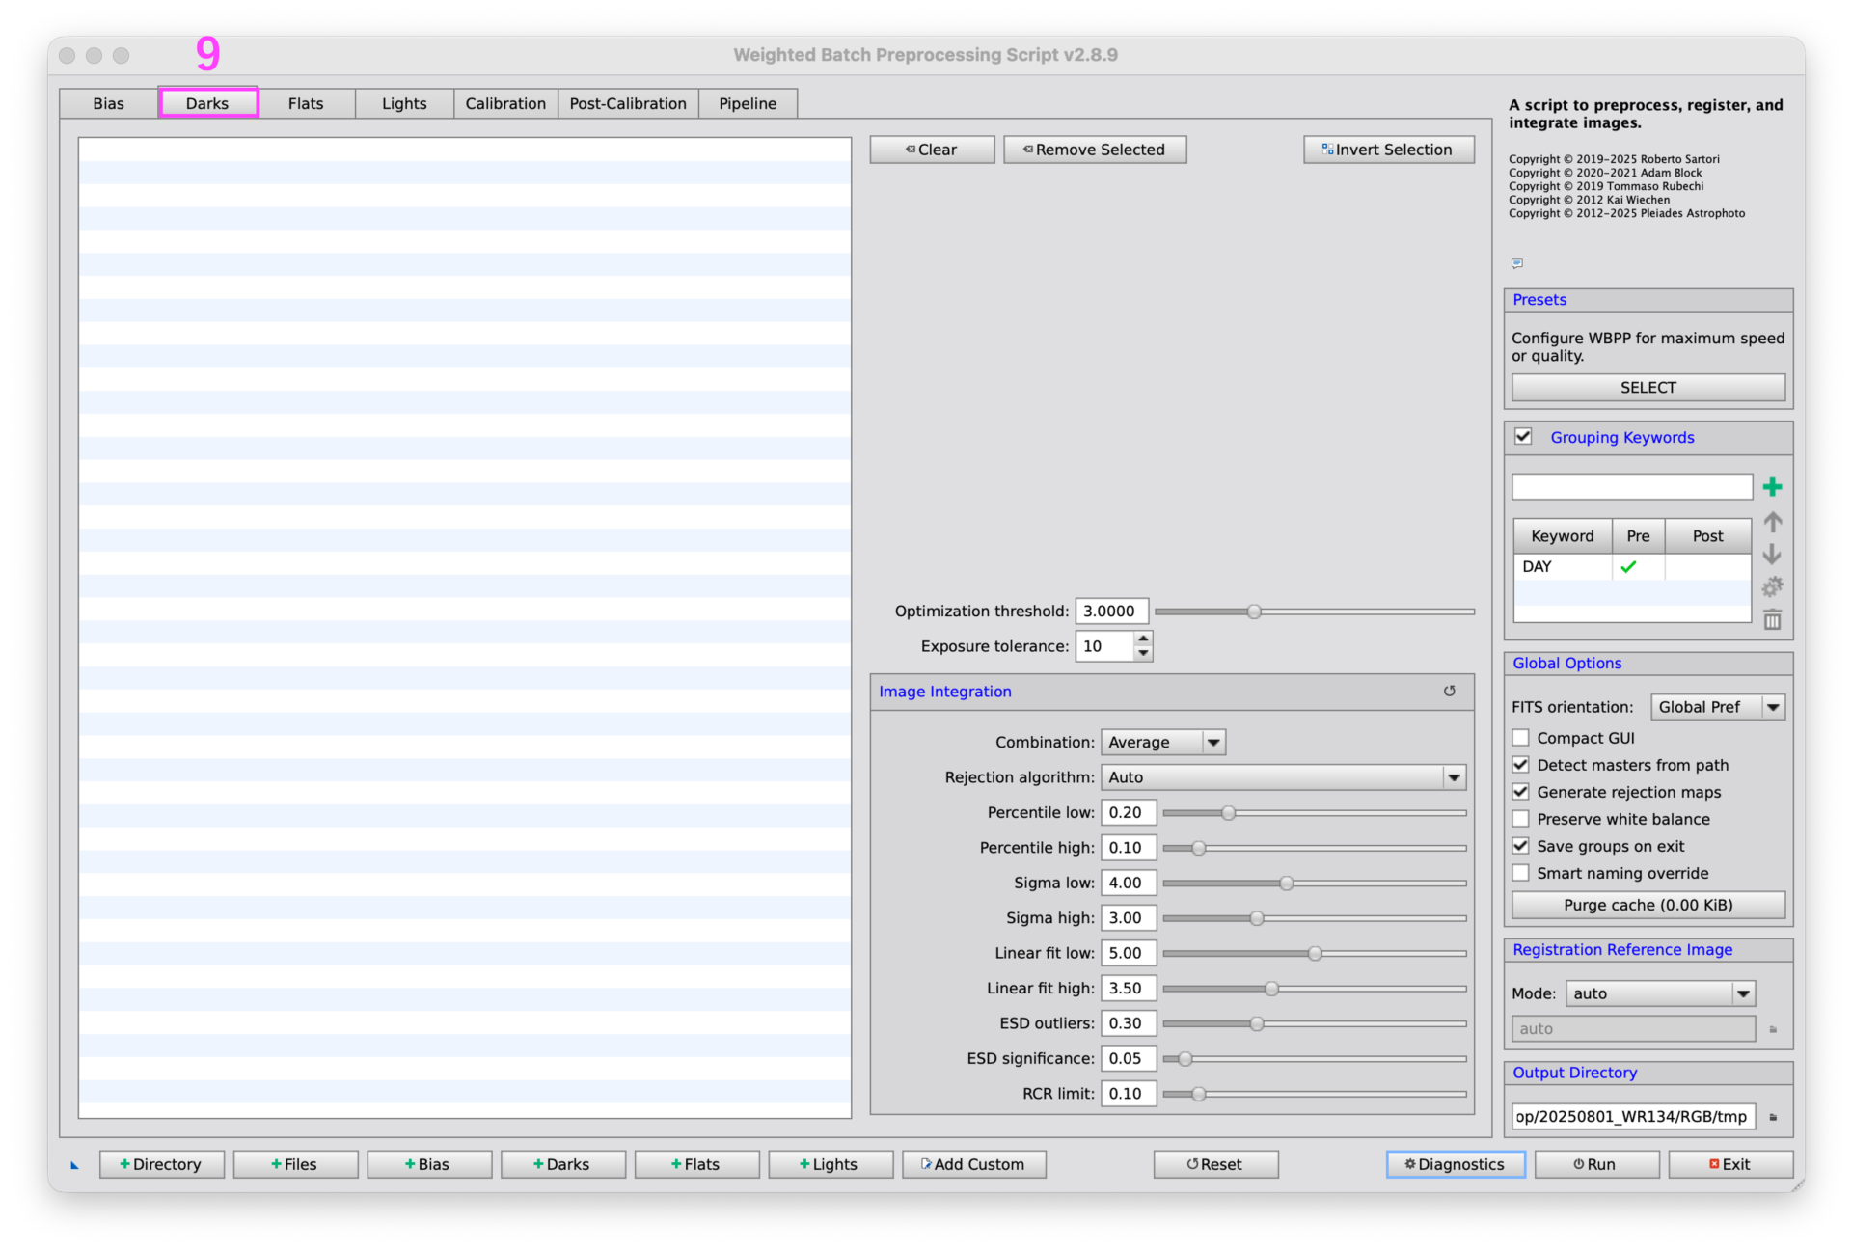Click the trash icon for keywords
Screen dimensions: 1852x1251
click(1772, 620)
